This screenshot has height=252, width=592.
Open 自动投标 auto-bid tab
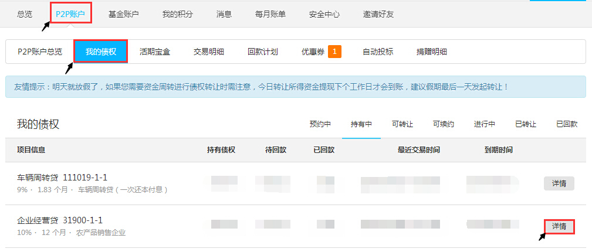[x=377, y=52]
